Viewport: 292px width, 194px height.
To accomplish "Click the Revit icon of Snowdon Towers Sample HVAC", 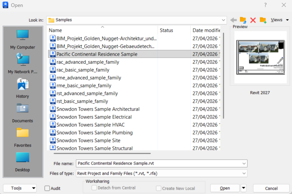I will [53, 125].
